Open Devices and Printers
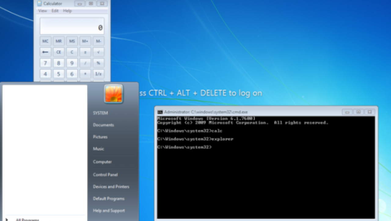The image size is (391, 221). point(111,187)
